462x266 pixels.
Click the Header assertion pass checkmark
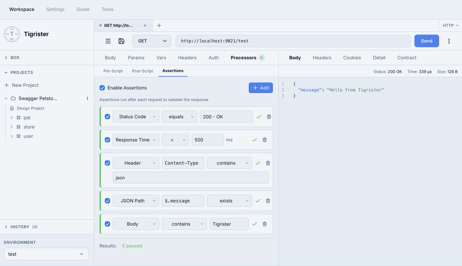(x=258, y=163)
